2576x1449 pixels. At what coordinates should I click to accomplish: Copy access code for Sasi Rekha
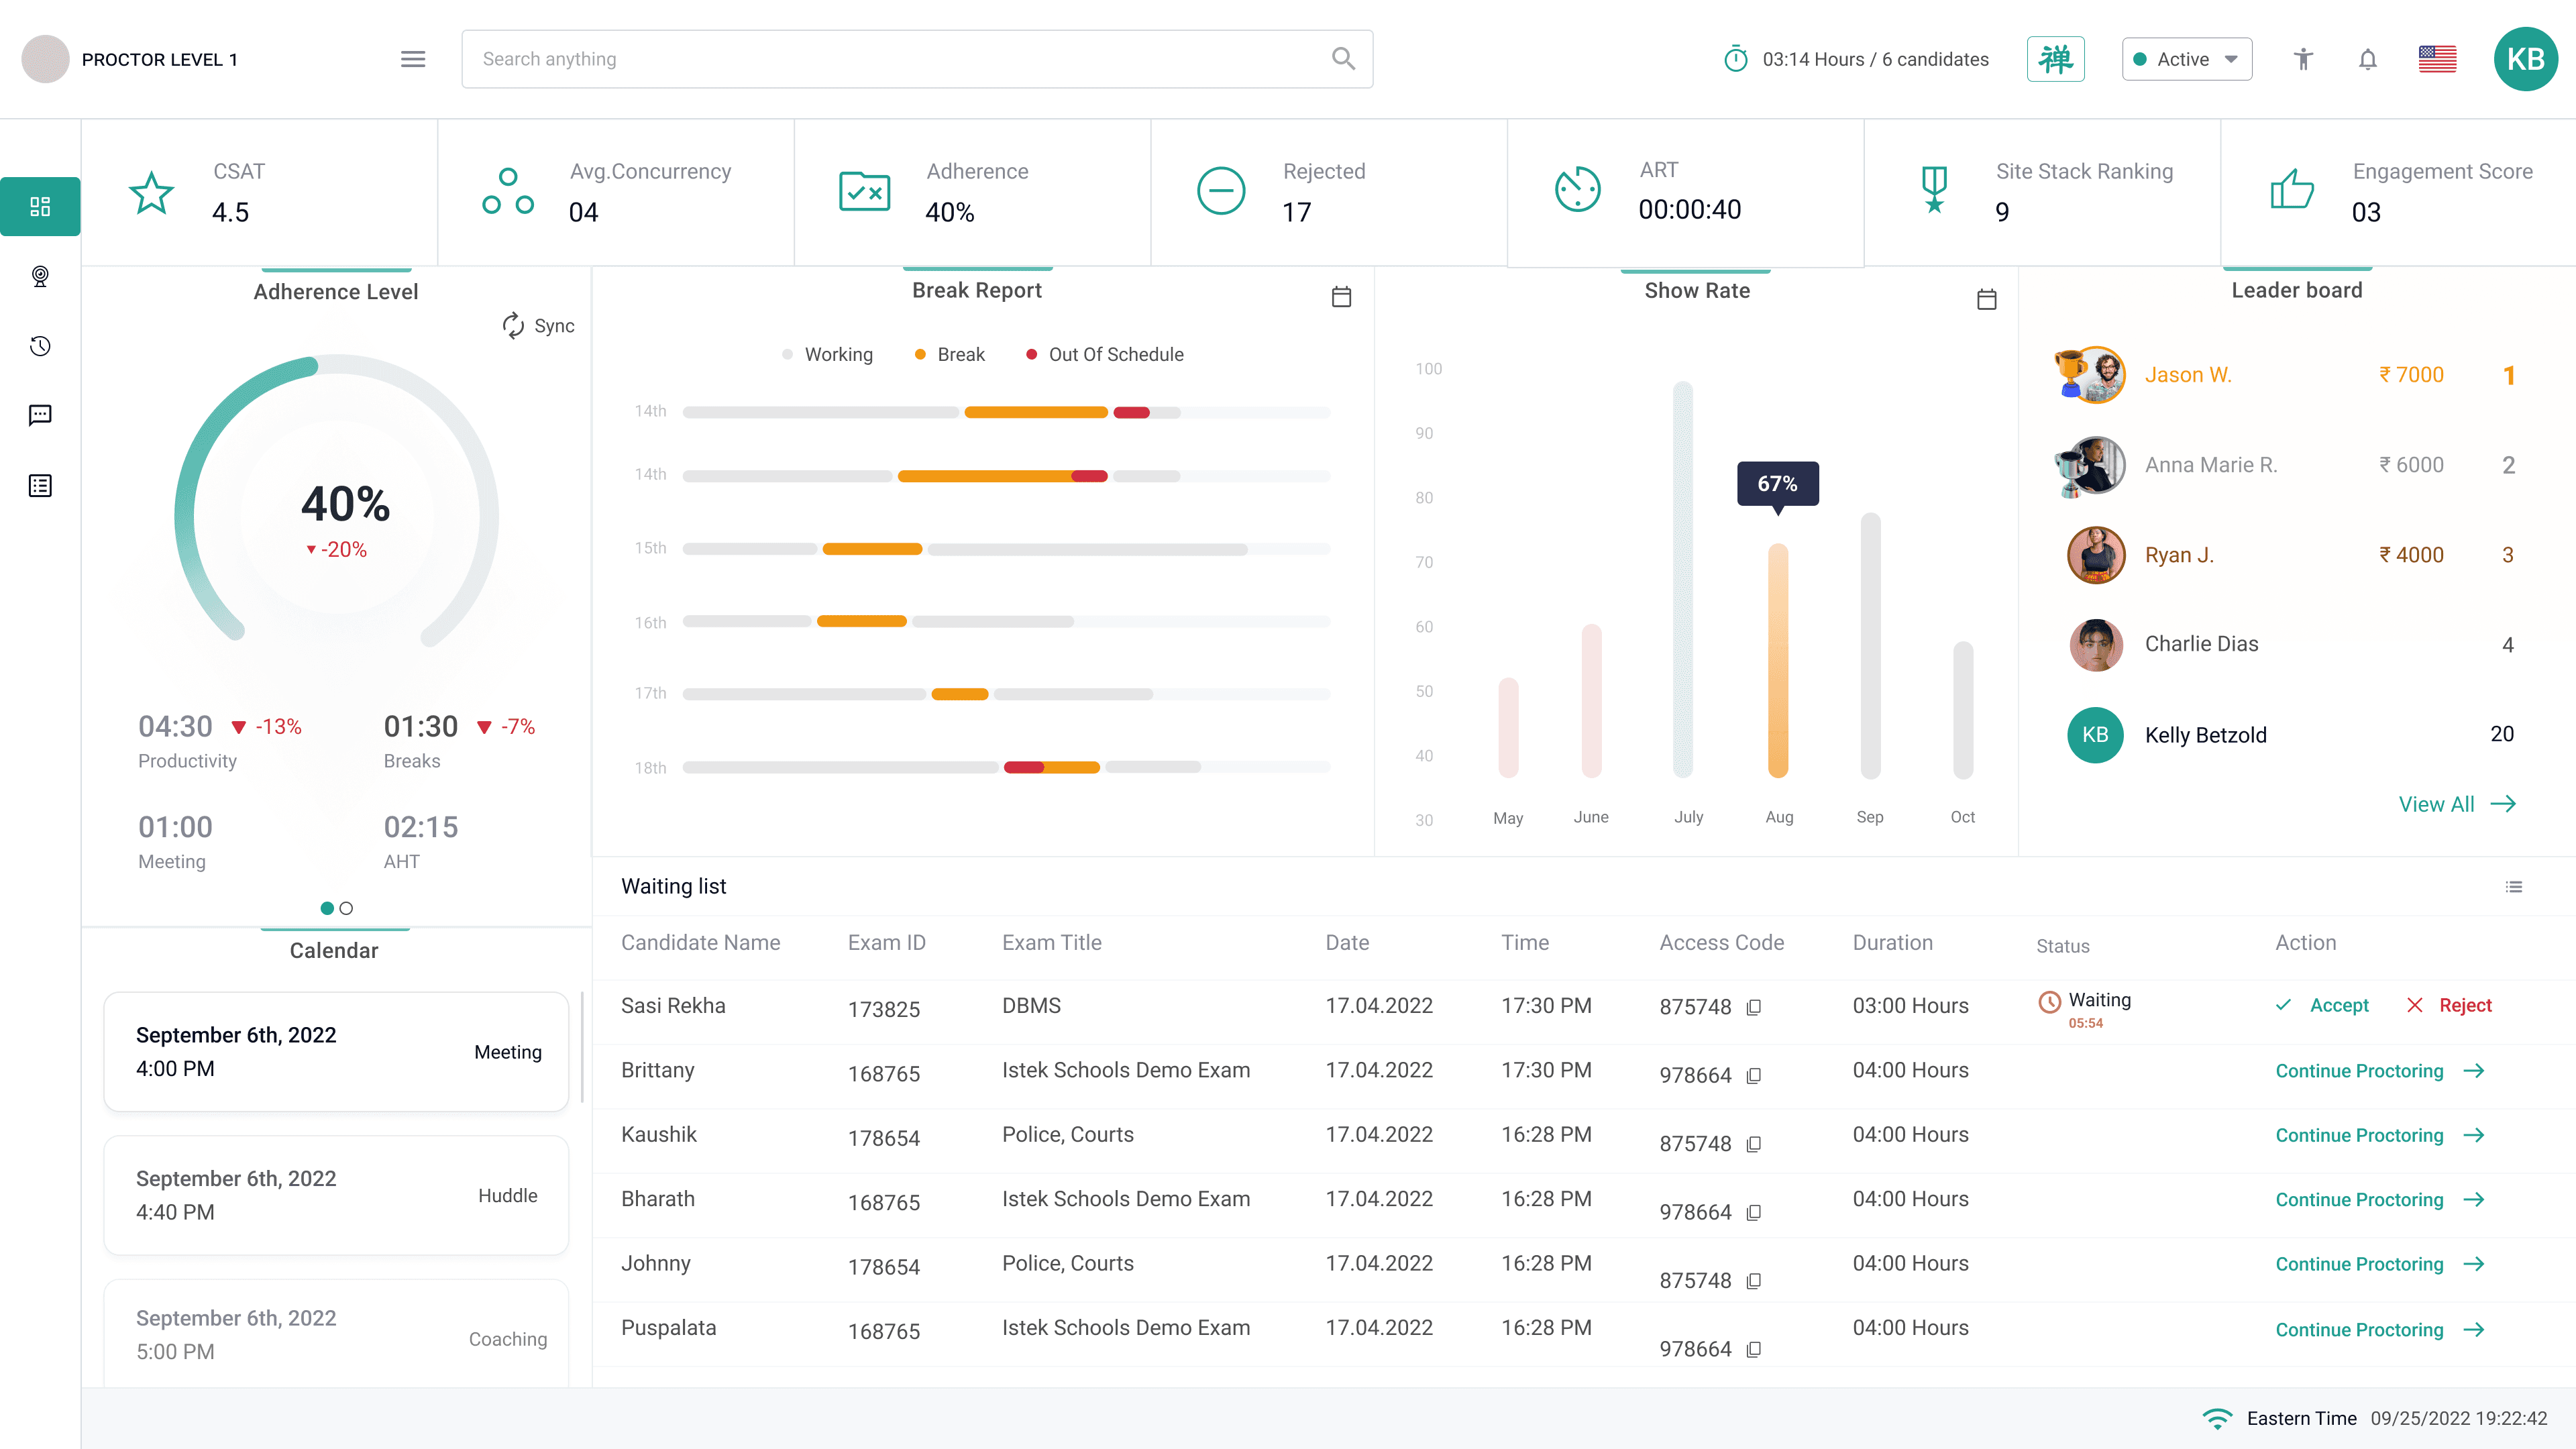(1753, 1008)
